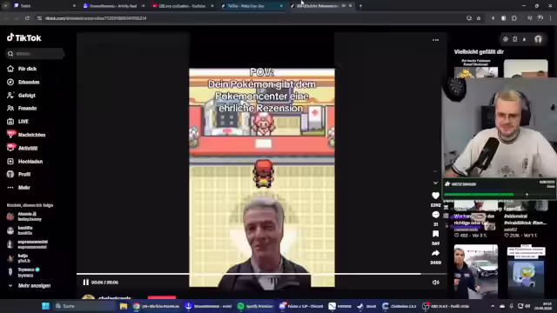This screenshot has height=313, width=557.
Task: Open the tab search dropdown
Action: (x=5, y=6)
